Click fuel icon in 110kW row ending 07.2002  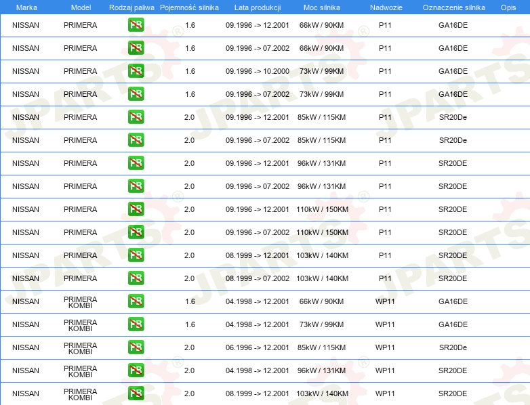click(136, 232)
